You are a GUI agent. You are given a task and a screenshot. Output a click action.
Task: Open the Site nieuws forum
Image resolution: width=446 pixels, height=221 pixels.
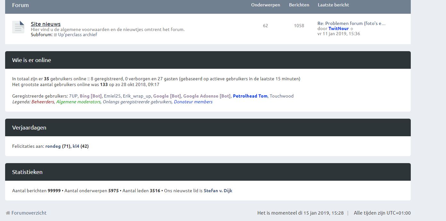[x=45, y=24]
